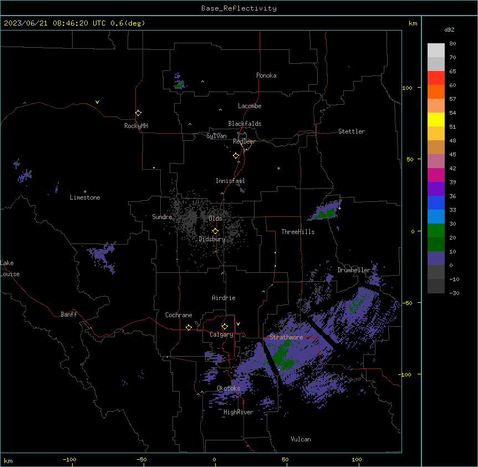Image resolution: width=478 pixels, height=467 pixels.
Task: Click the Base_Reflectivity title
Action: pyautogui.click(x=239, y=8)
